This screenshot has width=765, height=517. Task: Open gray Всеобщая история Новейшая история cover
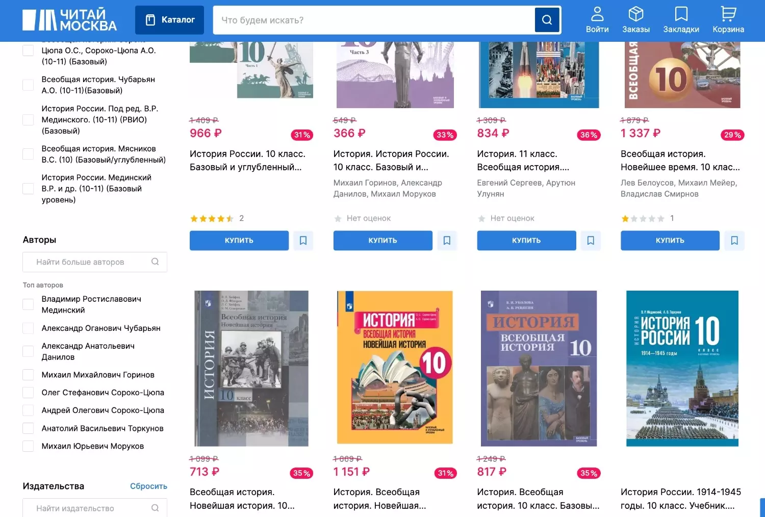point(251,369)
